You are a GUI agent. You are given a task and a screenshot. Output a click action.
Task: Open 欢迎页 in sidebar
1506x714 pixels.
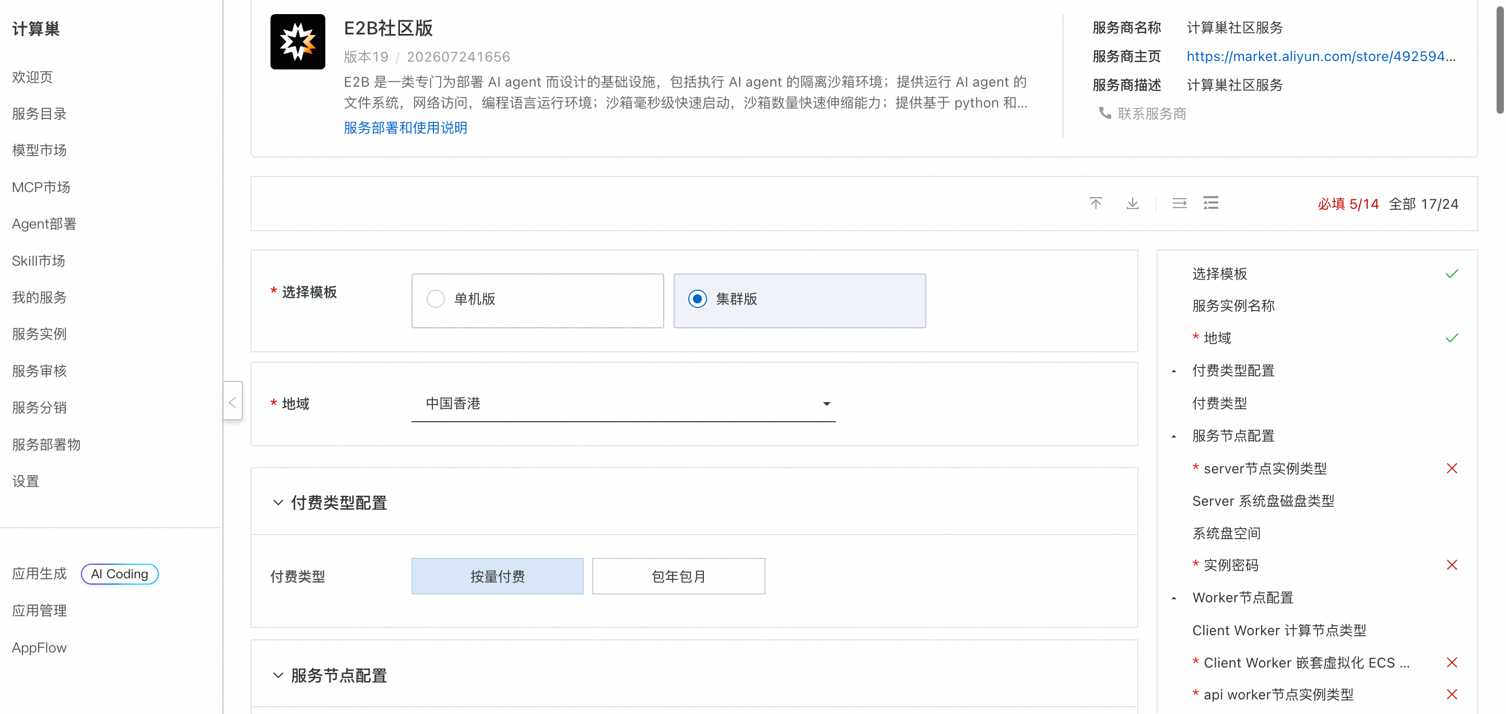click(x=33, y=77)
